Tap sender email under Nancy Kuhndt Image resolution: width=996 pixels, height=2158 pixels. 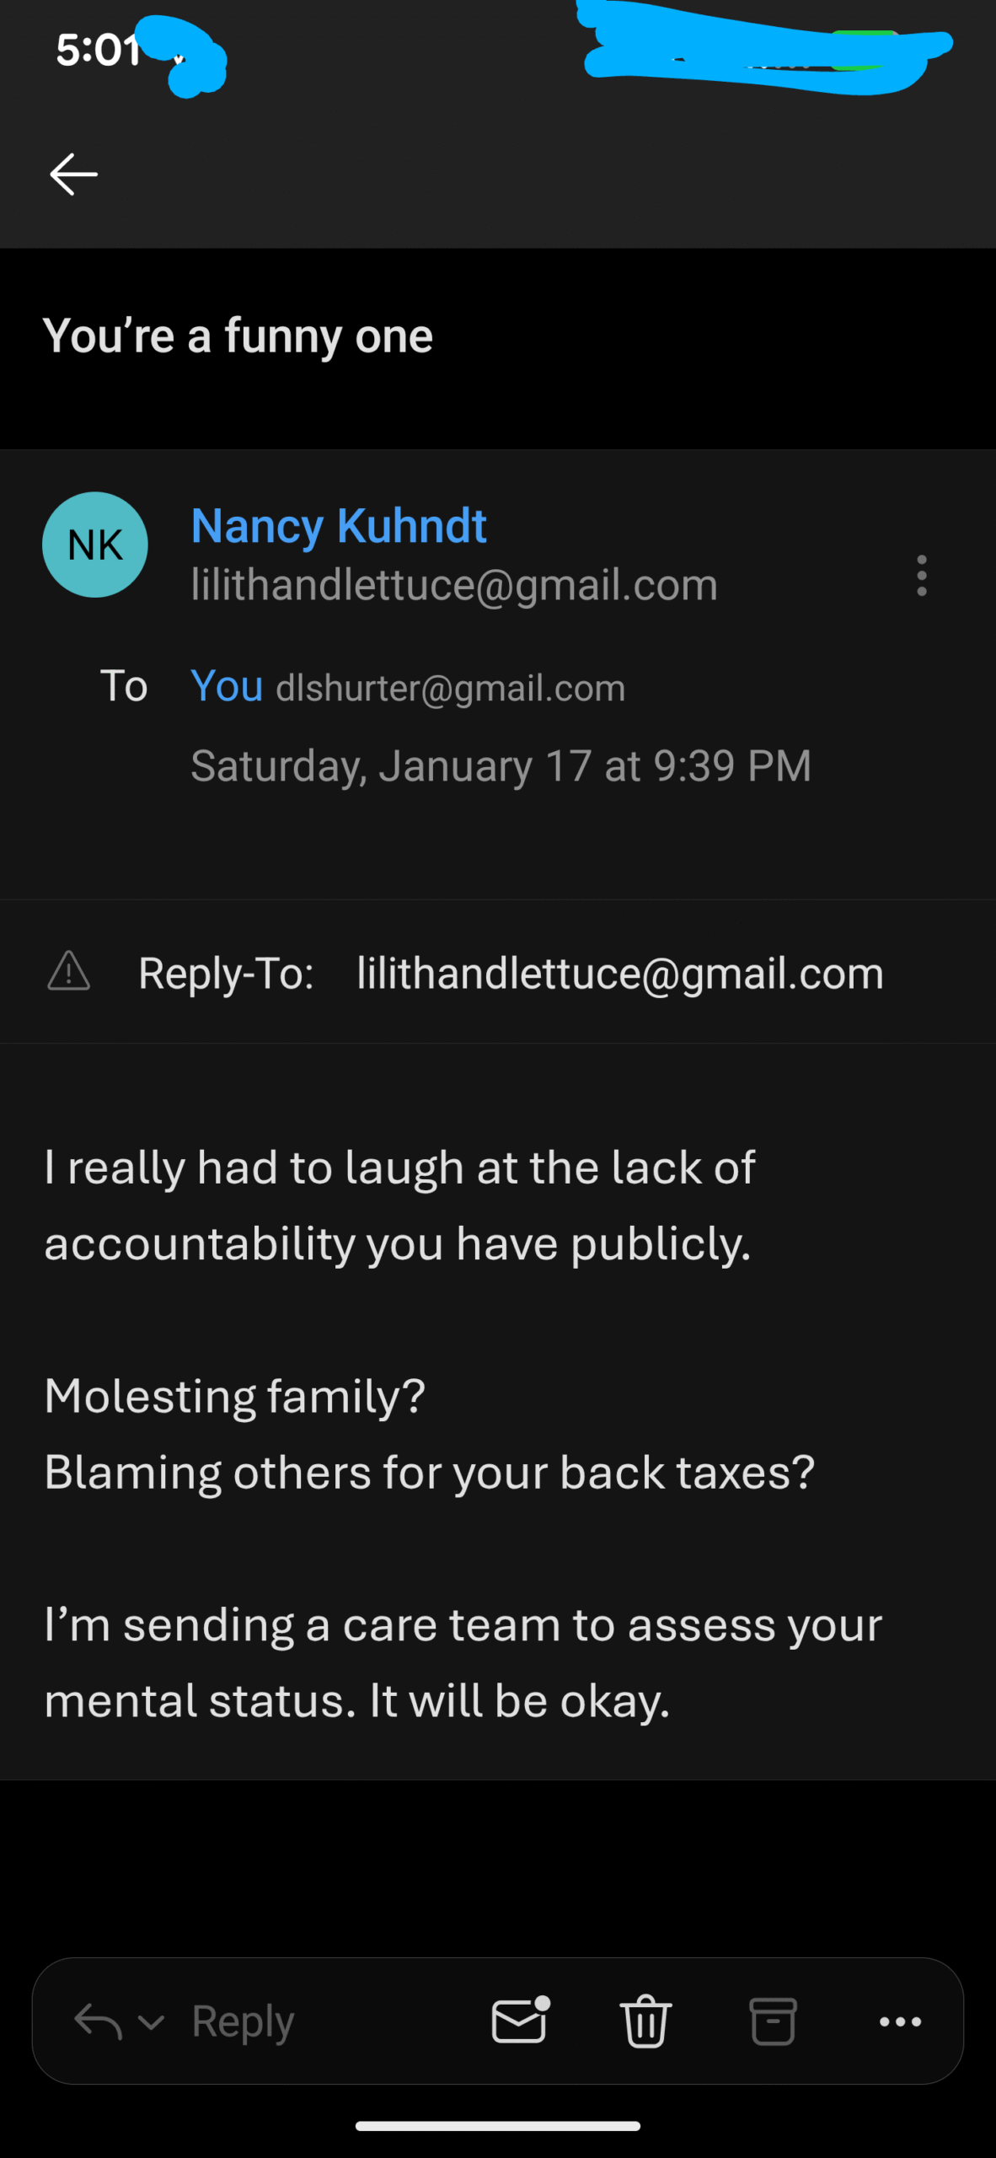click(x=454, y=584)
